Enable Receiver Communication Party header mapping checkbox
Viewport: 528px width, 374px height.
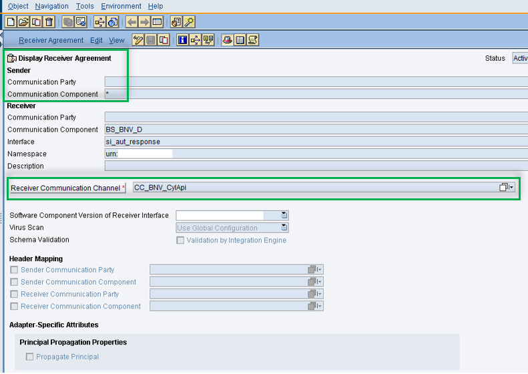[x=14, y=294]
